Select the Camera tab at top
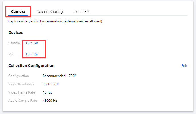Screen dimensions: 196x114 (18, 11)
